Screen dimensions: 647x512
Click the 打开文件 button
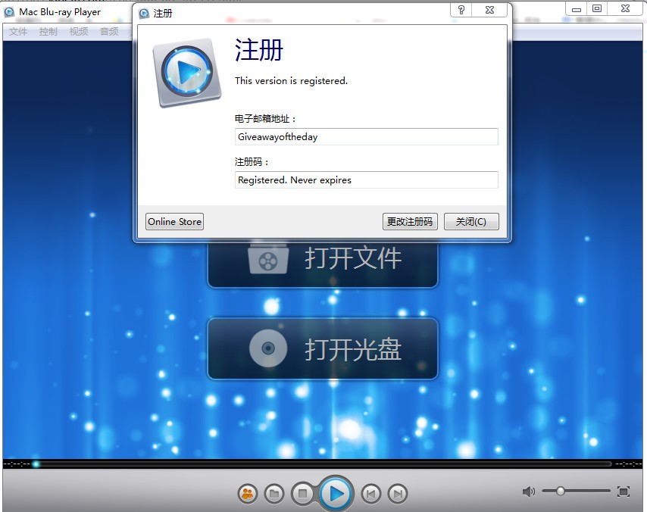(322, 264)
